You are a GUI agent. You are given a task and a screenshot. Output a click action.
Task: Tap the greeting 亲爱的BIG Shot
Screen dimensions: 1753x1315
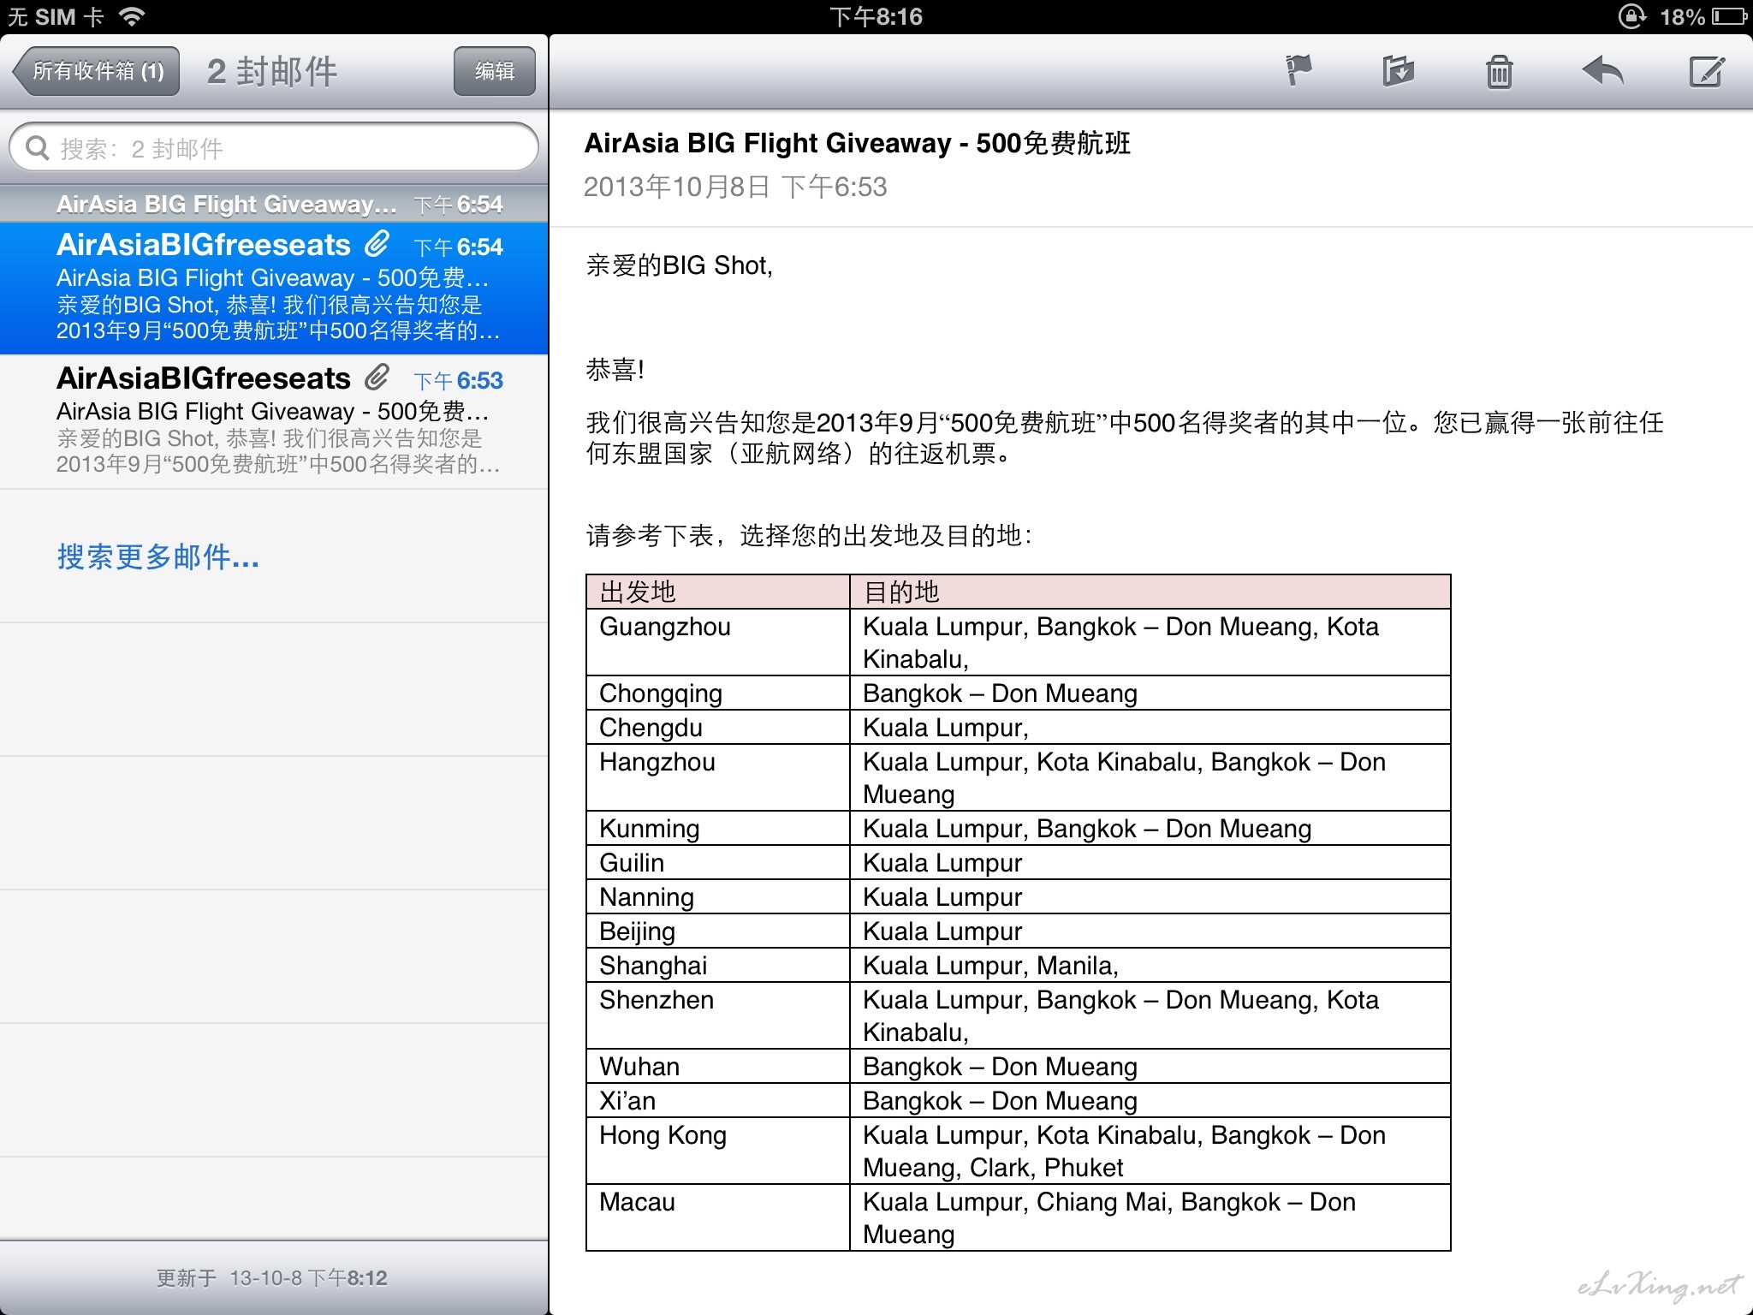(x=680, y=265)
